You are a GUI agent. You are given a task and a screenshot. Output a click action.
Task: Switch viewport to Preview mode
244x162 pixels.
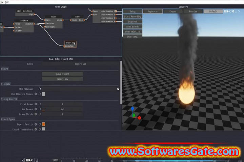click(193, 11)
